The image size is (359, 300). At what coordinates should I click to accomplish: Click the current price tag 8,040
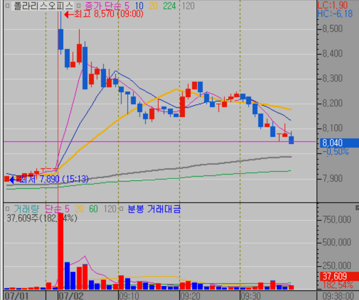[339, 143]
